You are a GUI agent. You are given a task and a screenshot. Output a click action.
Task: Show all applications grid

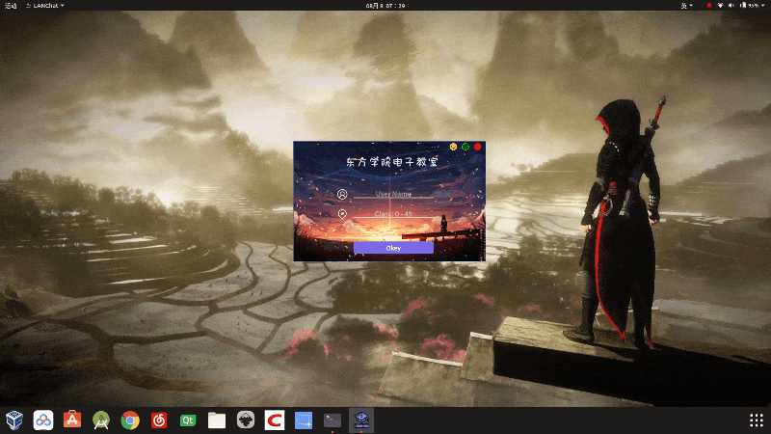click(757, 420)
